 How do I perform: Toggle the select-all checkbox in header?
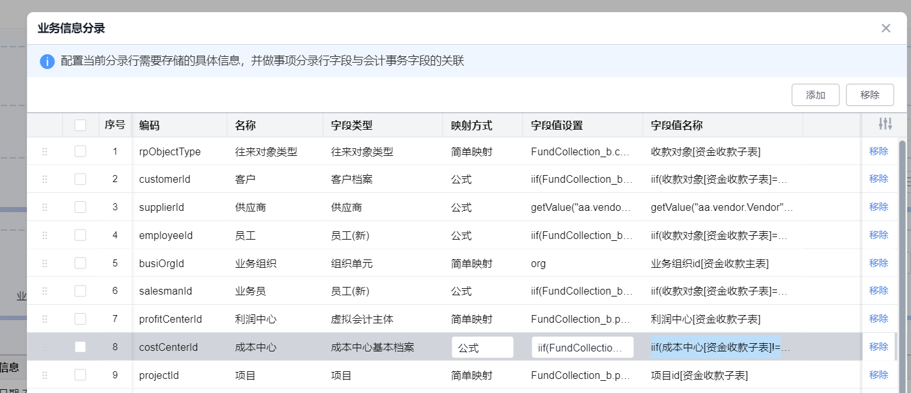pos(80,125)
